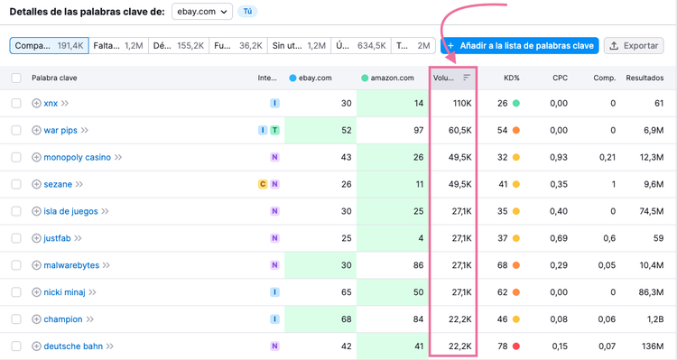Click the double-chevron arrows next to nicki minaj
The height and width of the screenshot is (360, 677).
(x=92, y=292)
